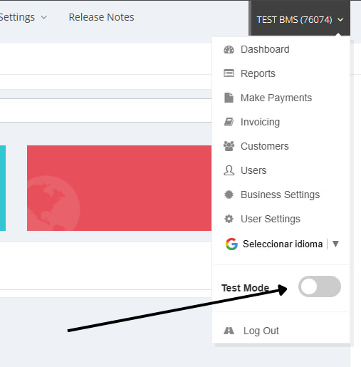361x367 pixels.
Task: Open the Settings menu chevron in the navbar
Action: pyautogui.click(x=43, y=17)
